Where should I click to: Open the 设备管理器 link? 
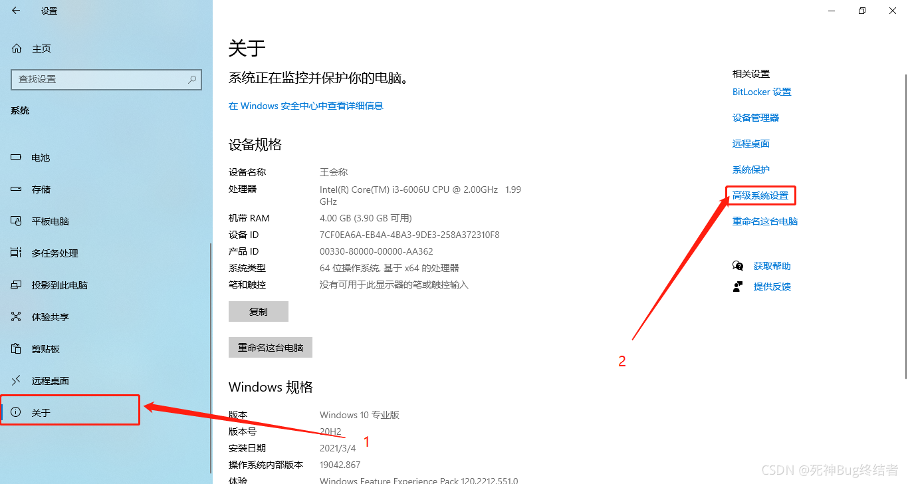pyautogui.click(x=756, y=118)
